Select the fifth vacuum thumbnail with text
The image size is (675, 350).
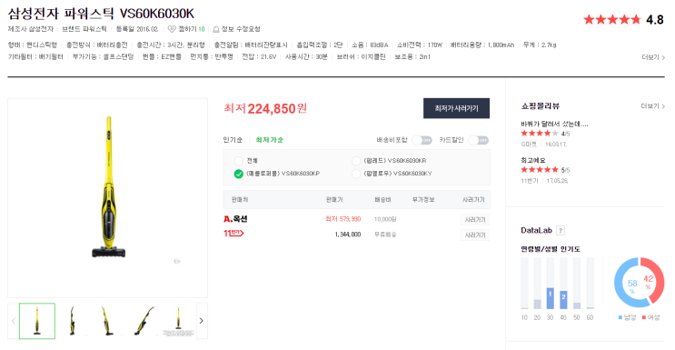tap(178, 321)
